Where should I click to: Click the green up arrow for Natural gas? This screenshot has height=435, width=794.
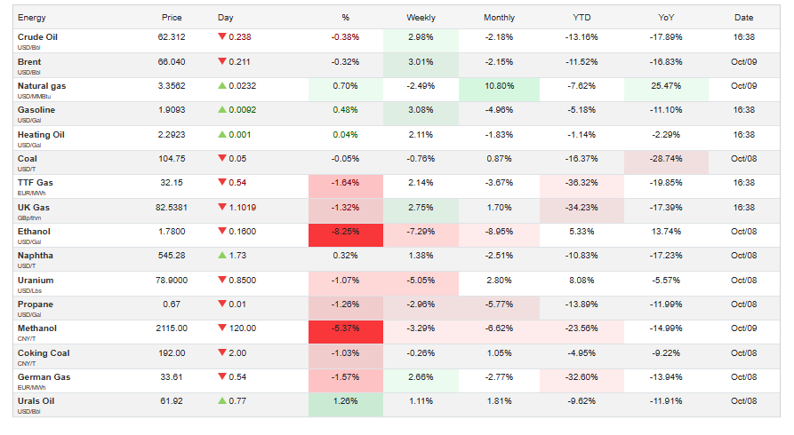(x=221, y=86)
